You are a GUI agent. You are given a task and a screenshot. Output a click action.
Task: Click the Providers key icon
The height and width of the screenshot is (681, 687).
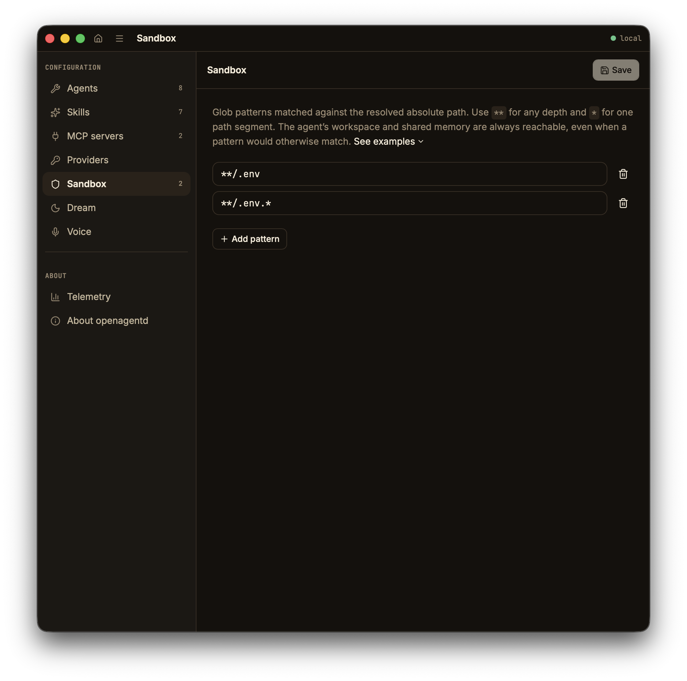click(55, 160)
